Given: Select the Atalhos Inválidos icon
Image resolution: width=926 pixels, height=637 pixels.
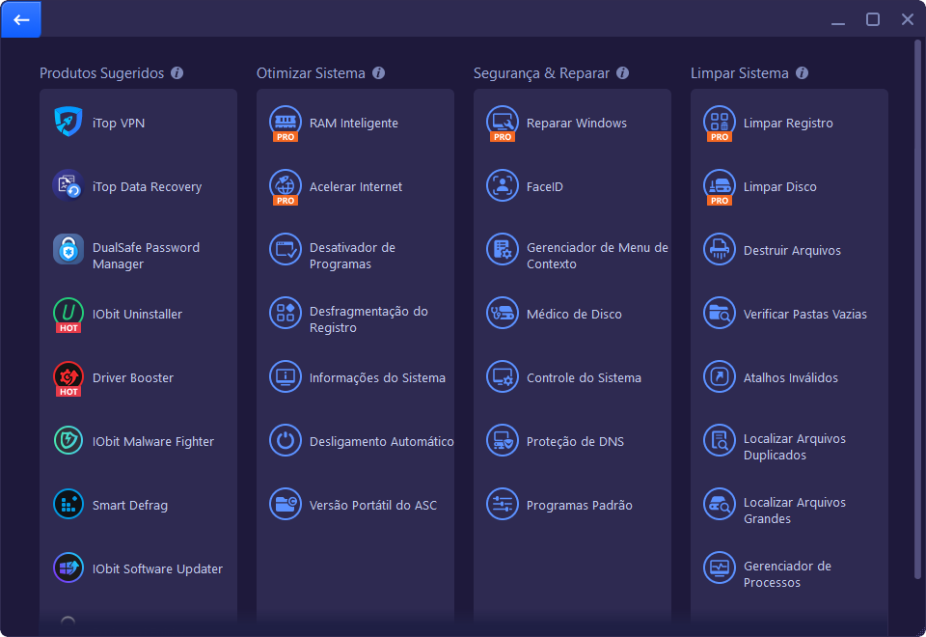Looking at the screenshot, I should tap(720, 376).
